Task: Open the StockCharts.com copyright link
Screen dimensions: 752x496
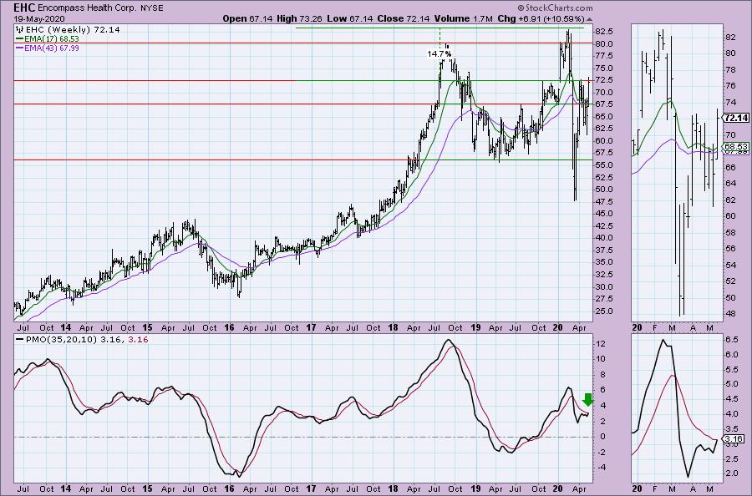Action: click(555, 8)
